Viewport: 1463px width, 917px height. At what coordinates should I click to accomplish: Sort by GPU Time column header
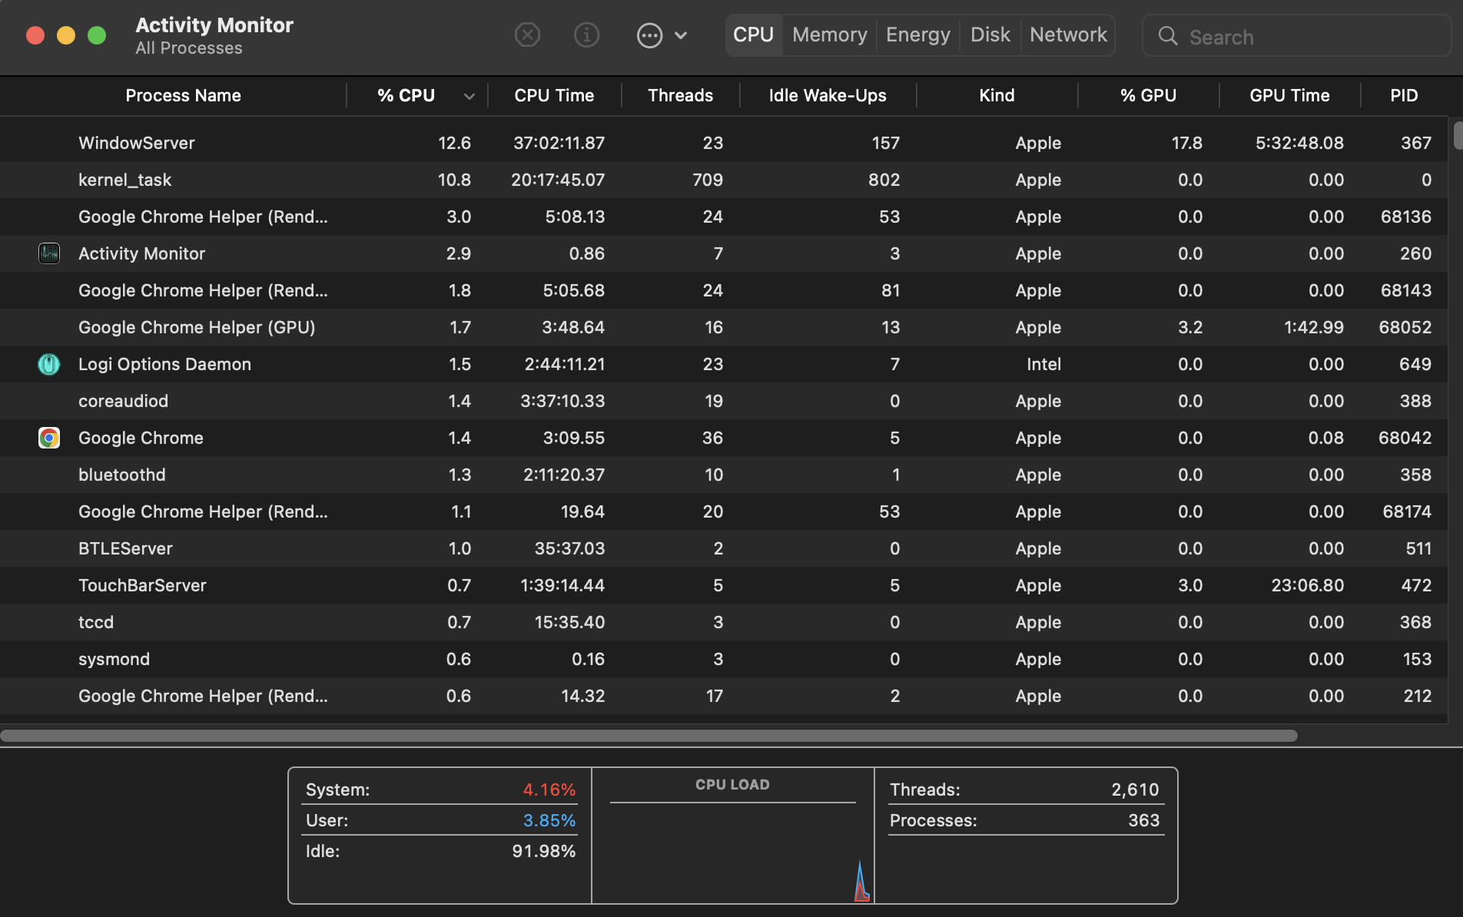(1289, 96)
